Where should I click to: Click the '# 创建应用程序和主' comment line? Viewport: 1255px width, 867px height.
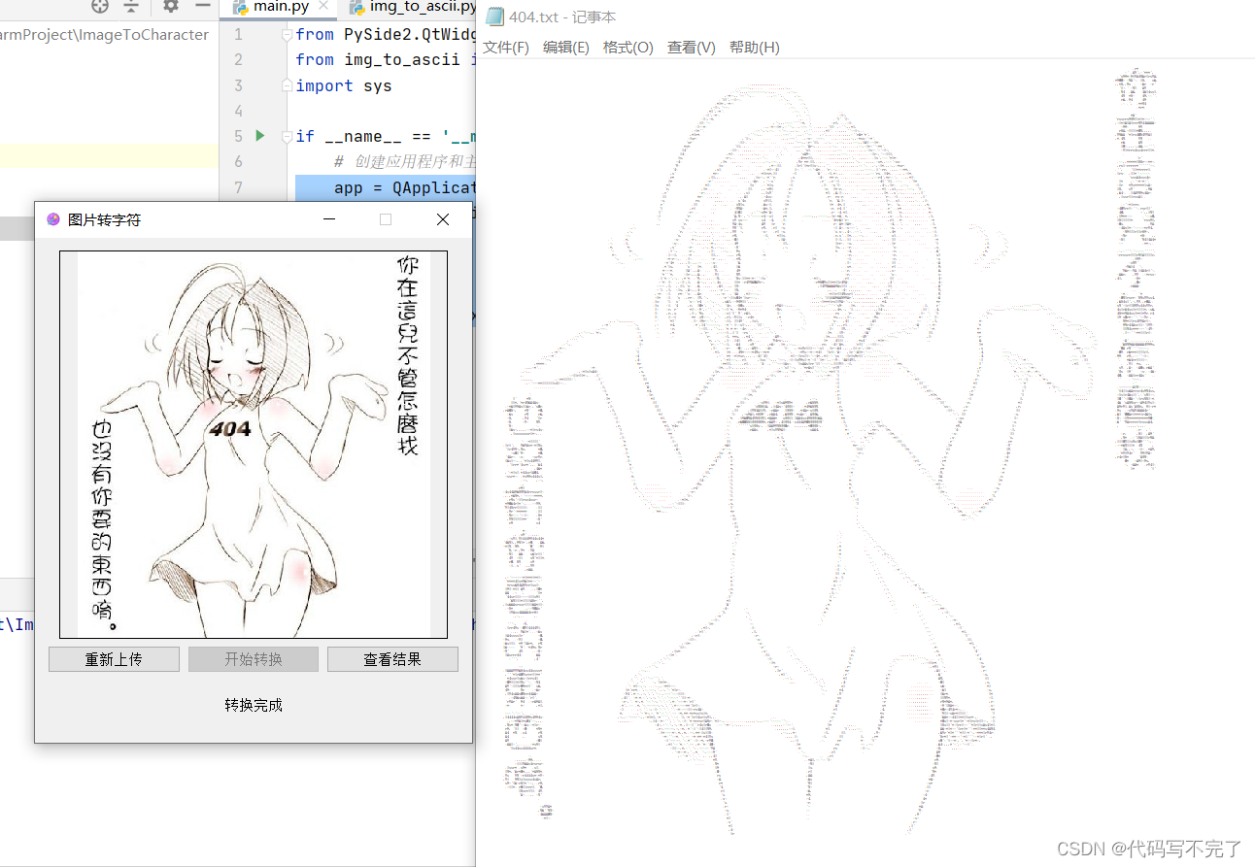[x=405, y=161]
